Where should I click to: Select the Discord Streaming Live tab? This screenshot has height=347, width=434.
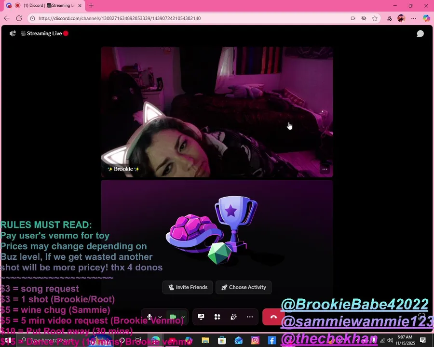pyautogui.click(x=44, y=5)
